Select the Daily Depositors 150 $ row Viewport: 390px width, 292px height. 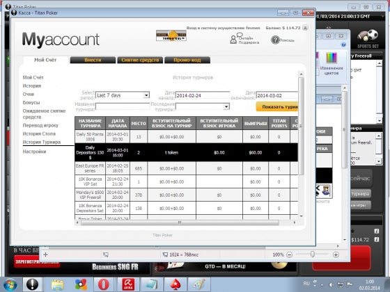pyautogui.click(x=187, y=152)
